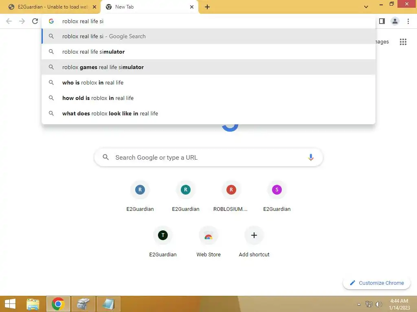Open the Images link near the apps grid
417x312 pixels.
[x=382, y=42]
